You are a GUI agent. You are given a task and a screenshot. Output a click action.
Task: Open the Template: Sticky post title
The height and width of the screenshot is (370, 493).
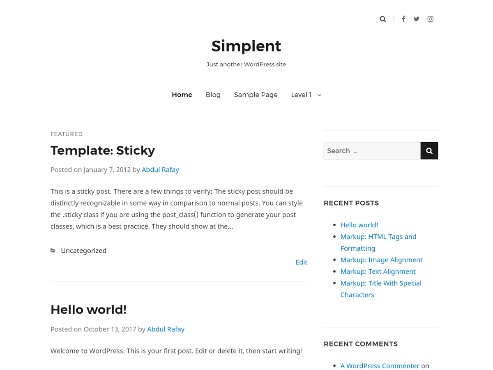pos(103,150)
